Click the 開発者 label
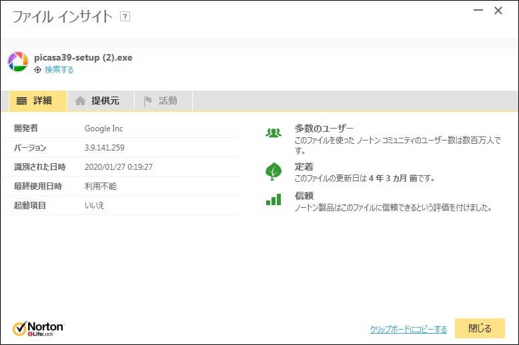This screenshot has width=519, height=345. [26, 129]
